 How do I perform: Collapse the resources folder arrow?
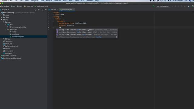pos(6,29)
